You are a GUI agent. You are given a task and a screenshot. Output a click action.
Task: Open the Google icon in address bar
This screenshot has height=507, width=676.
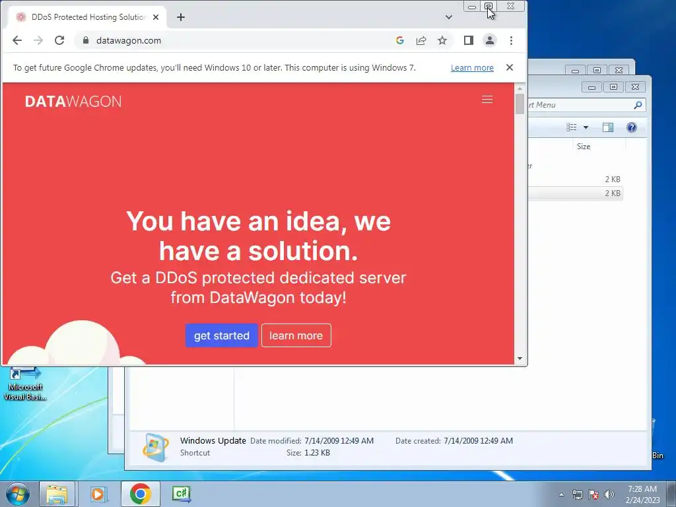click(x=399, y=40)
